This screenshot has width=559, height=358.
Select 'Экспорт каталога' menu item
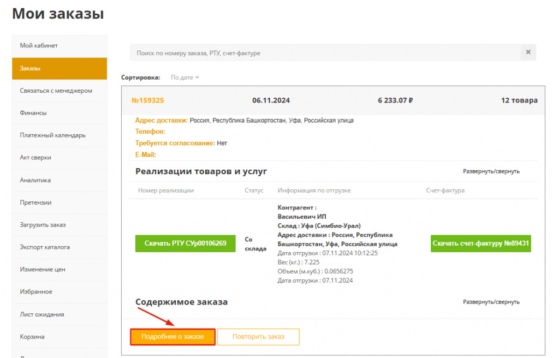click(45, 247)
